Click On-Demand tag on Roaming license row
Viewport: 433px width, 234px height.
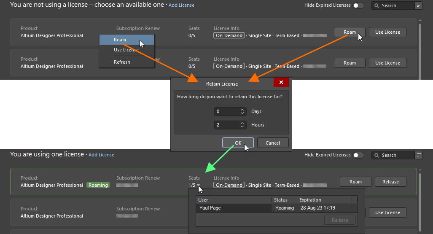click(229, 185)
